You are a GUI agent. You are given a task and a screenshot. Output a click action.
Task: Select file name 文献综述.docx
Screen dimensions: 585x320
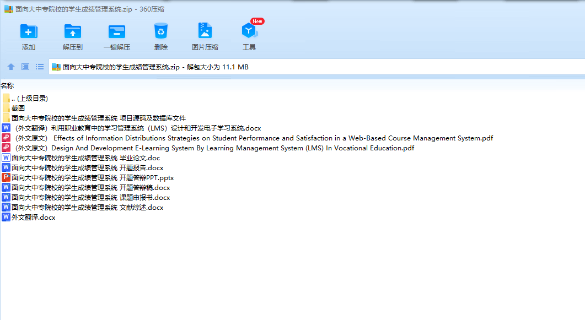coord(87,208)
